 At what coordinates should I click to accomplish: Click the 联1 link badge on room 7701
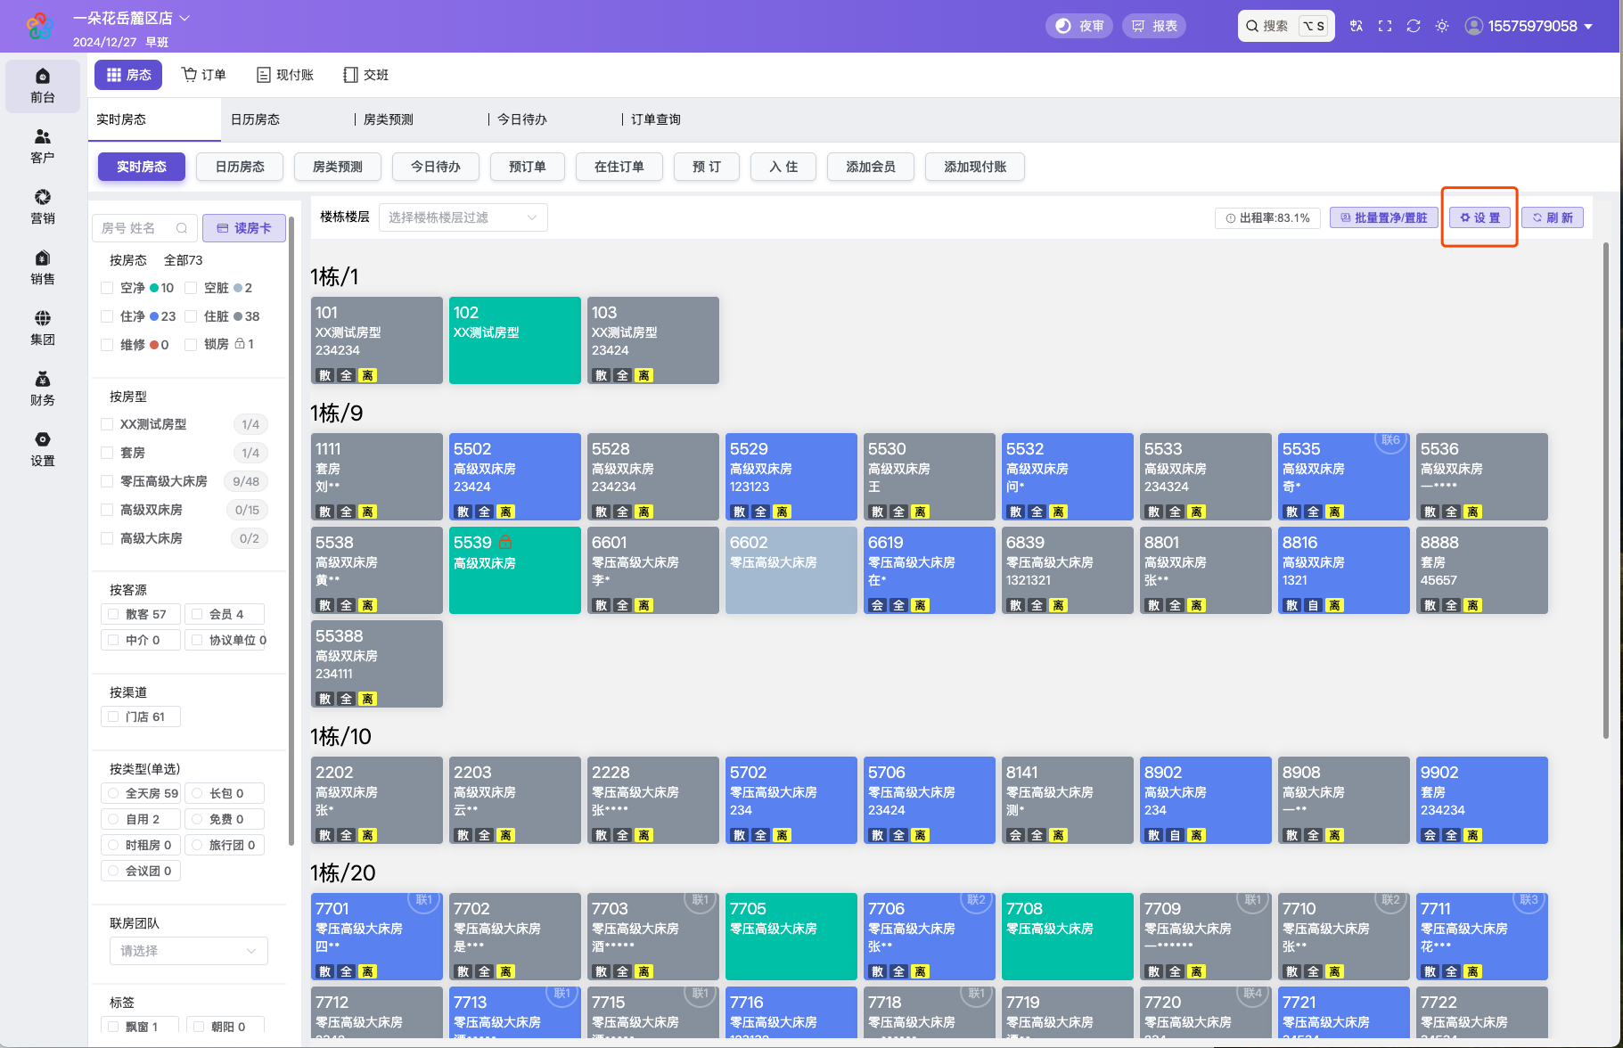pyautogui.click(x=424, y=900)
